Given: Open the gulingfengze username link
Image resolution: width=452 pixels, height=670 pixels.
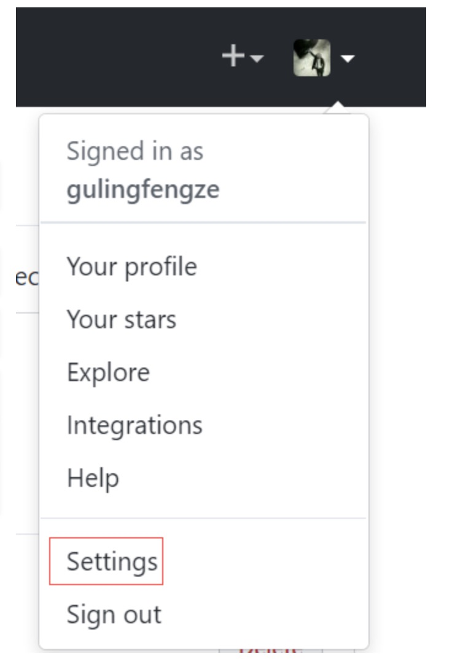Looking at the screenshot, I should coord(143,189).
